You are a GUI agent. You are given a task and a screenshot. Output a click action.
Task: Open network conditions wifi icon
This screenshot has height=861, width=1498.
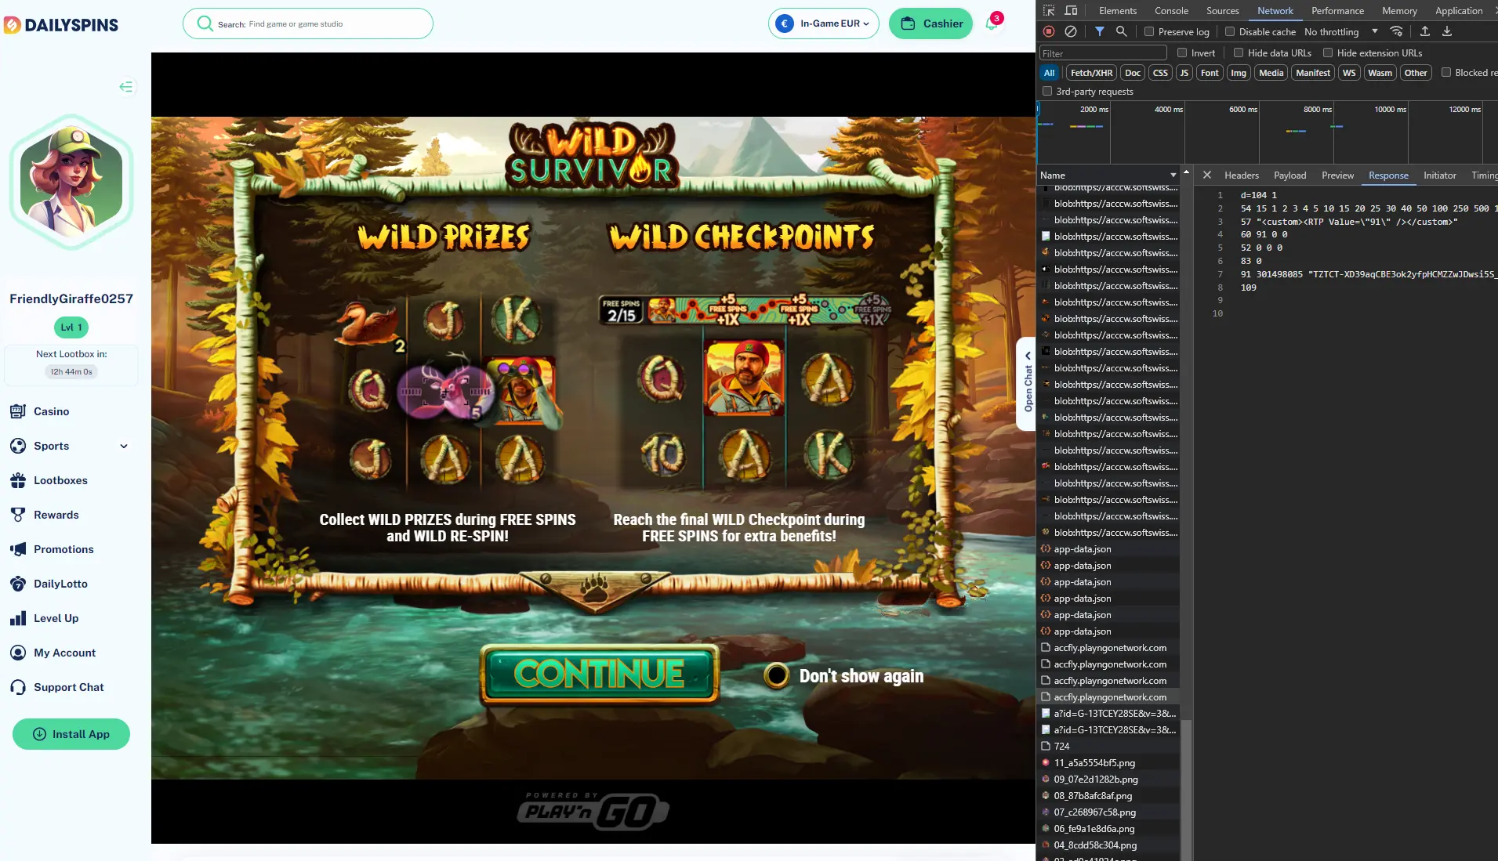[x=1396, y=31]
